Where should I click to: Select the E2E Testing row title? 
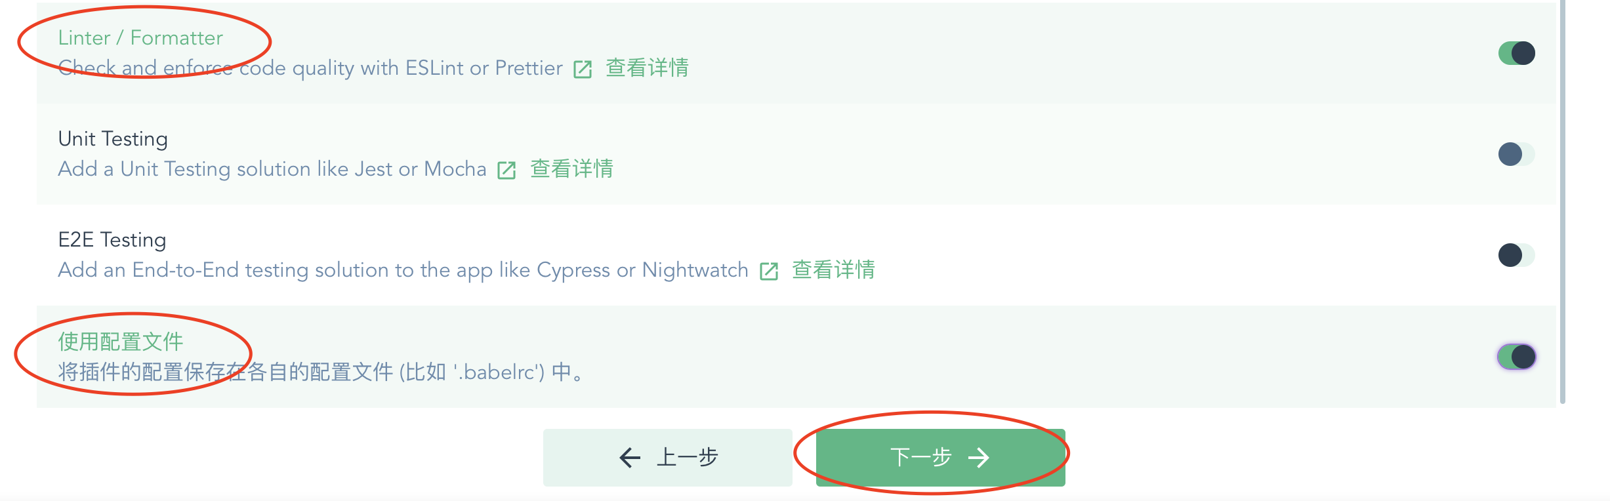[112, 240]
